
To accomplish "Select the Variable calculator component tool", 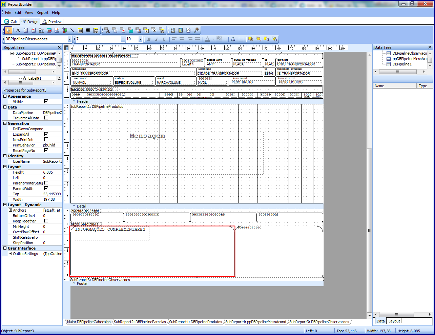I will pos(49,30).
